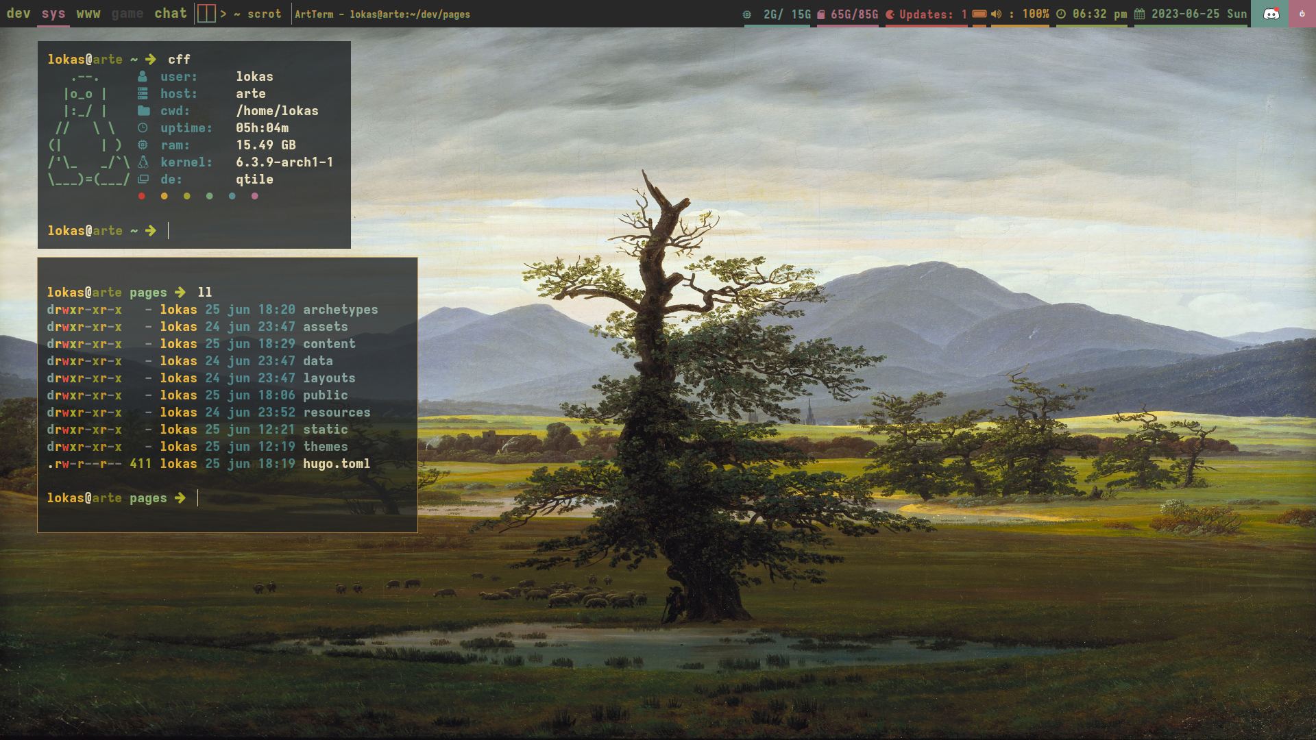Click the battery indicator icon

tap(979, 14)
